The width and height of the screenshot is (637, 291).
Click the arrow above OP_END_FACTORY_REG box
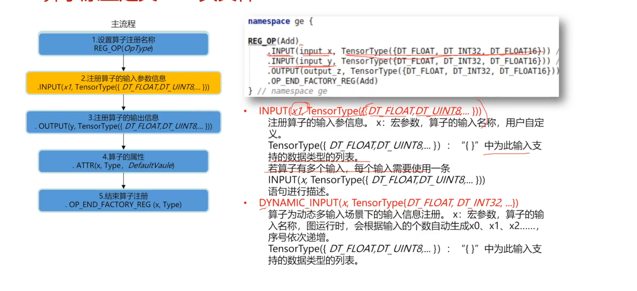124,181
